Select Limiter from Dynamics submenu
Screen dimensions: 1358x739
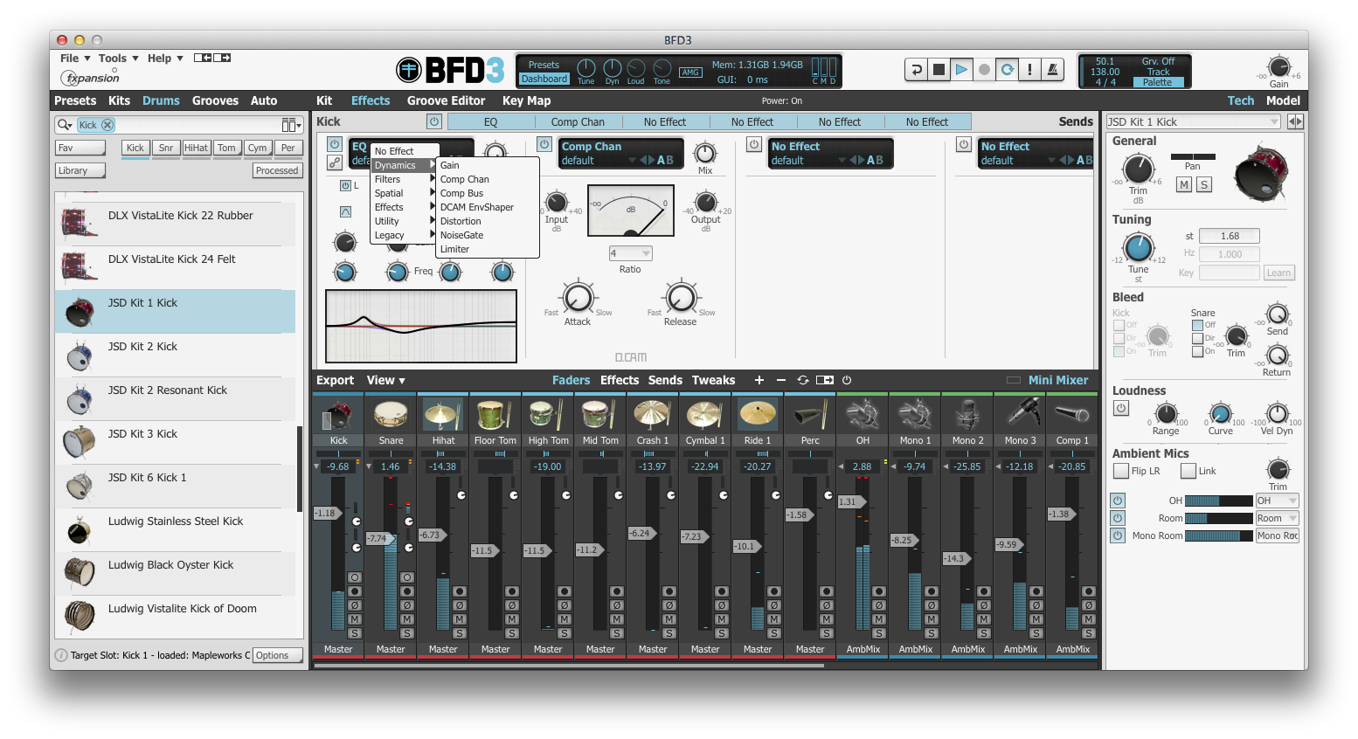point(487,249)
